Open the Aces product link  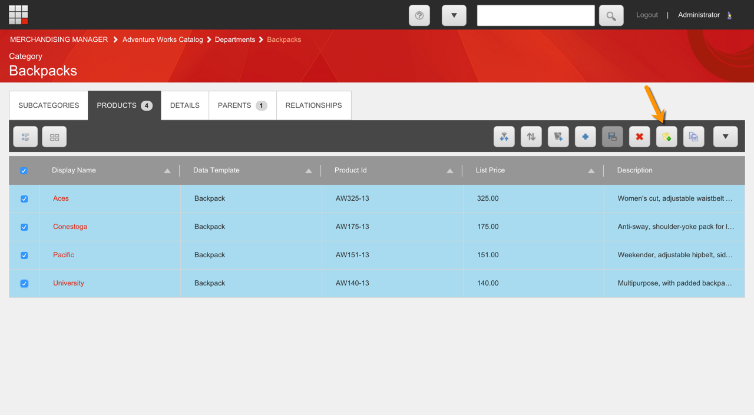coord(61,198)
